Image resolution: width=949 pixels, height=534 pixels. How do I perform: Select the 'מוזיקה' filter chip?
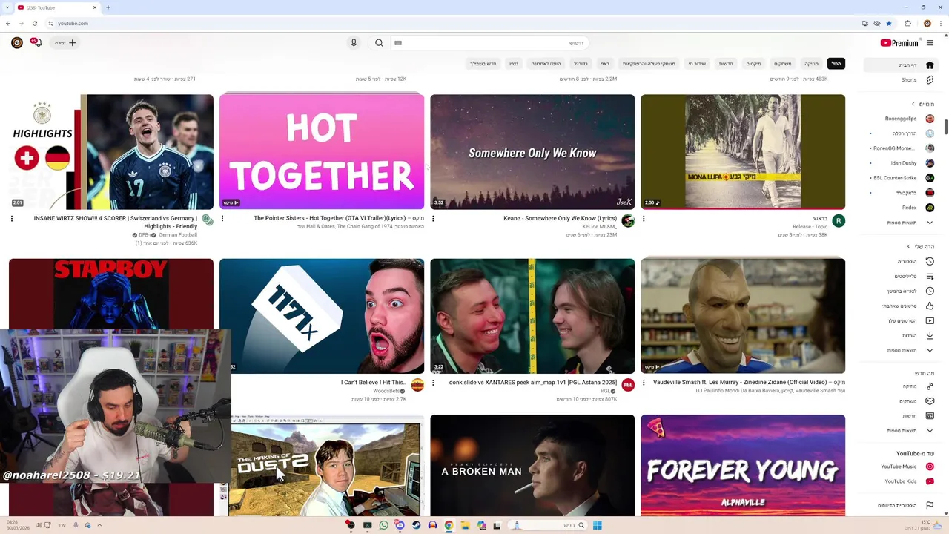812,63
